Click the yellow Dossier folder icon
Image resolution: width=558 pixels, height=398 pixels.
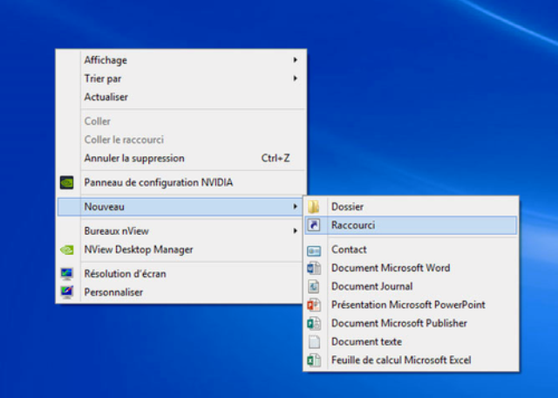click(x=314, y=207)
